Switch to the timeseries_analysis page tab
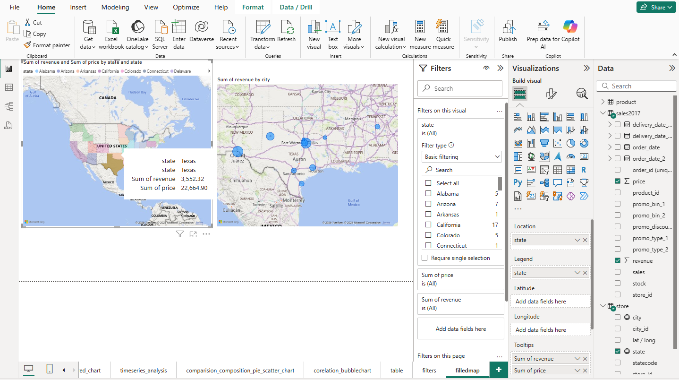This screenshot has width=679, height=380. coord(144,371)
